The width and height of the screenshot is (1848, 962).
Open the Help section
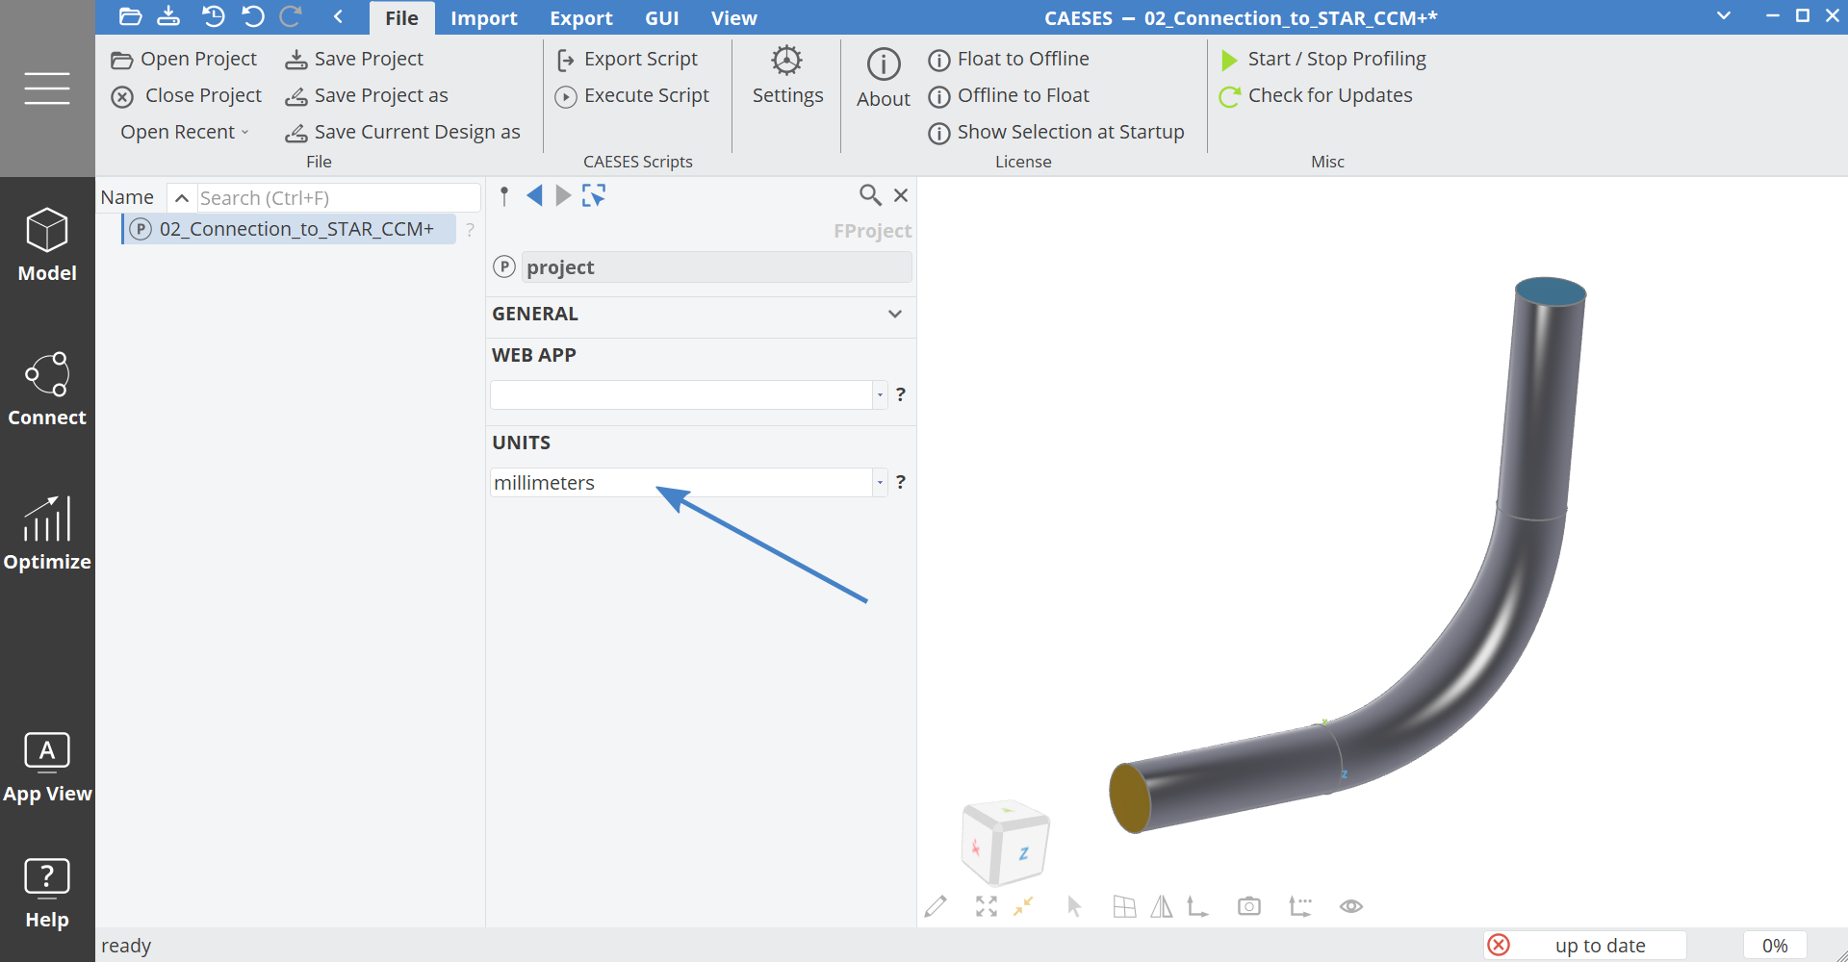click(47, 894)
